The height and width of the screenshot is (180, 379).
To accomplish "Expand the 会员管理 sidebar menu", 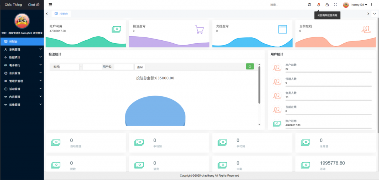I will click(22, 73).
